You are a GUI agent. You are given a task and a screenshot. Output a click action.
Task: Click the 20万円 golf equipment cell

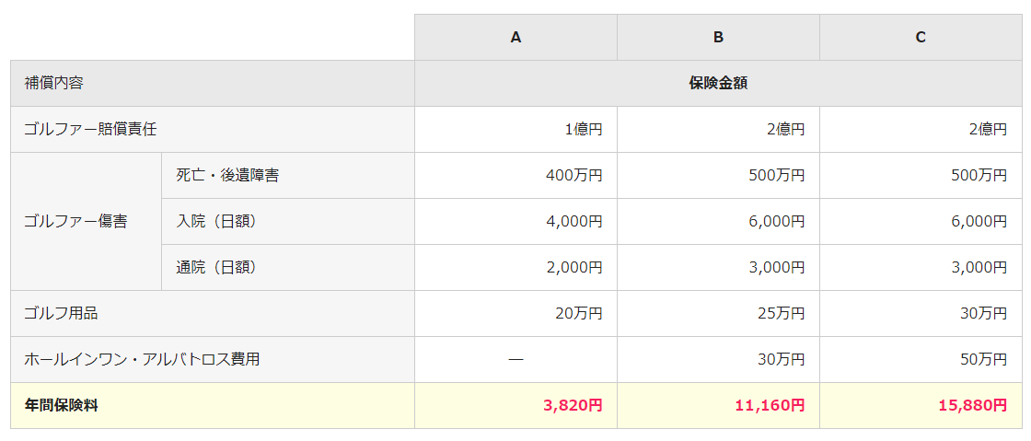click(578, 313)
